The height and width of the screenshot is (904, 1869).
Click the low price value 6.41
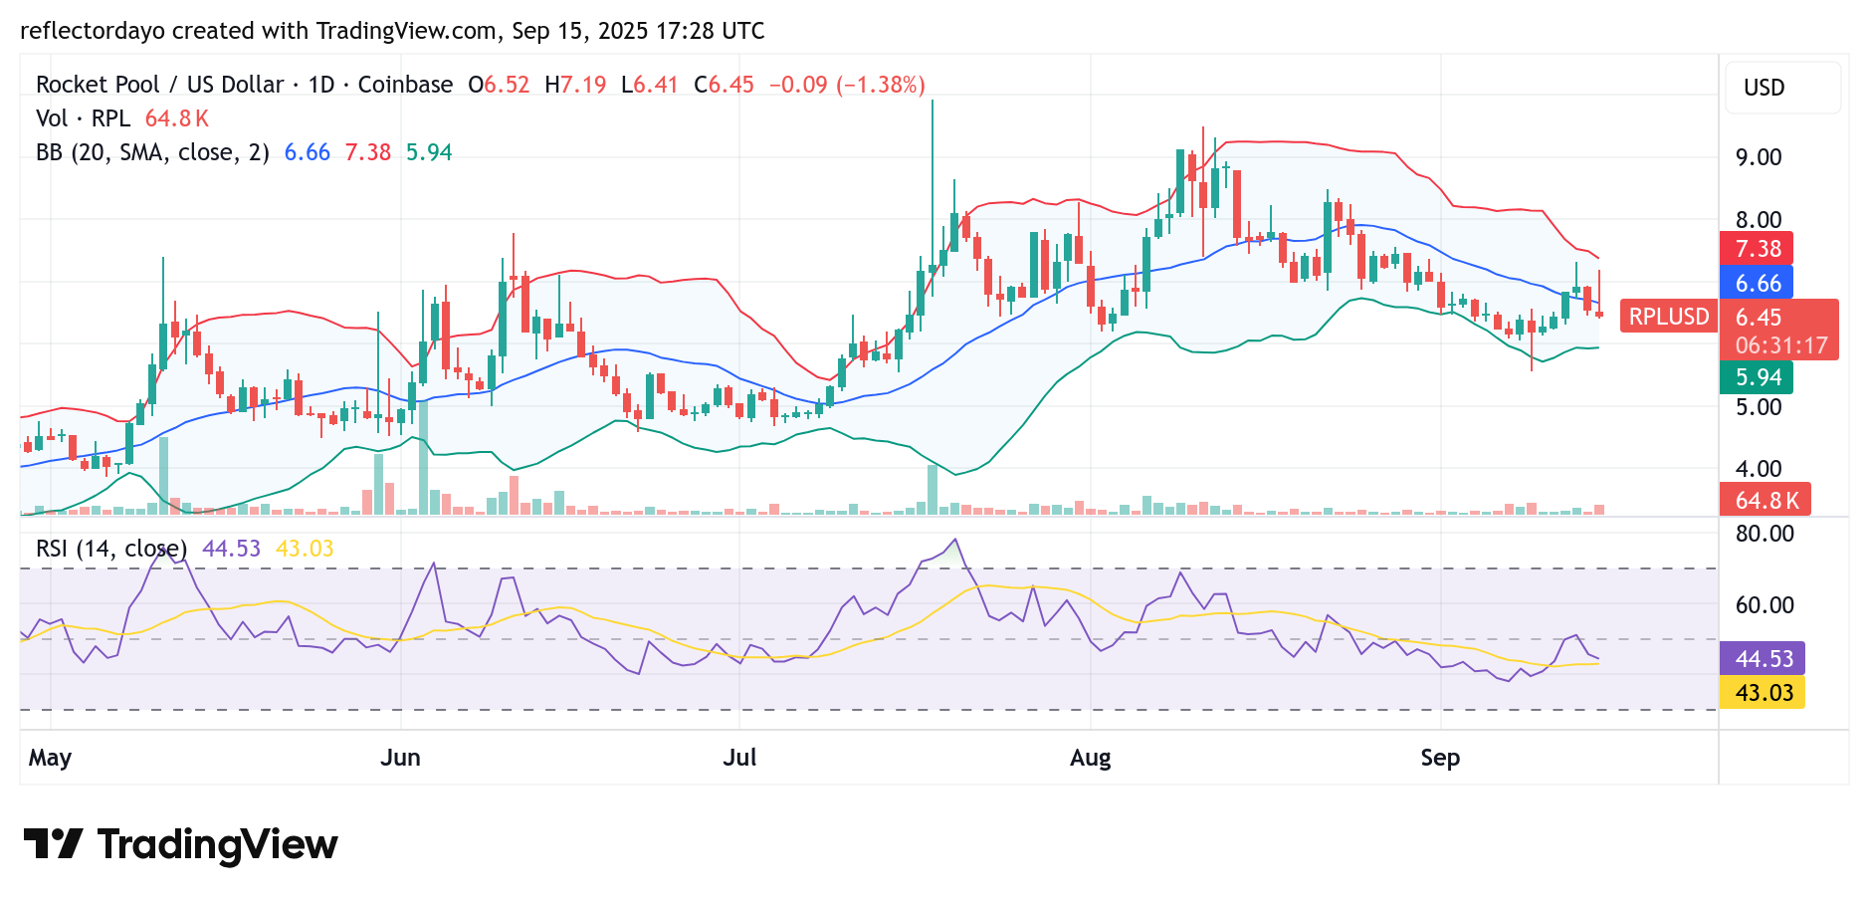pyautogui.click(x=656, y=85)
